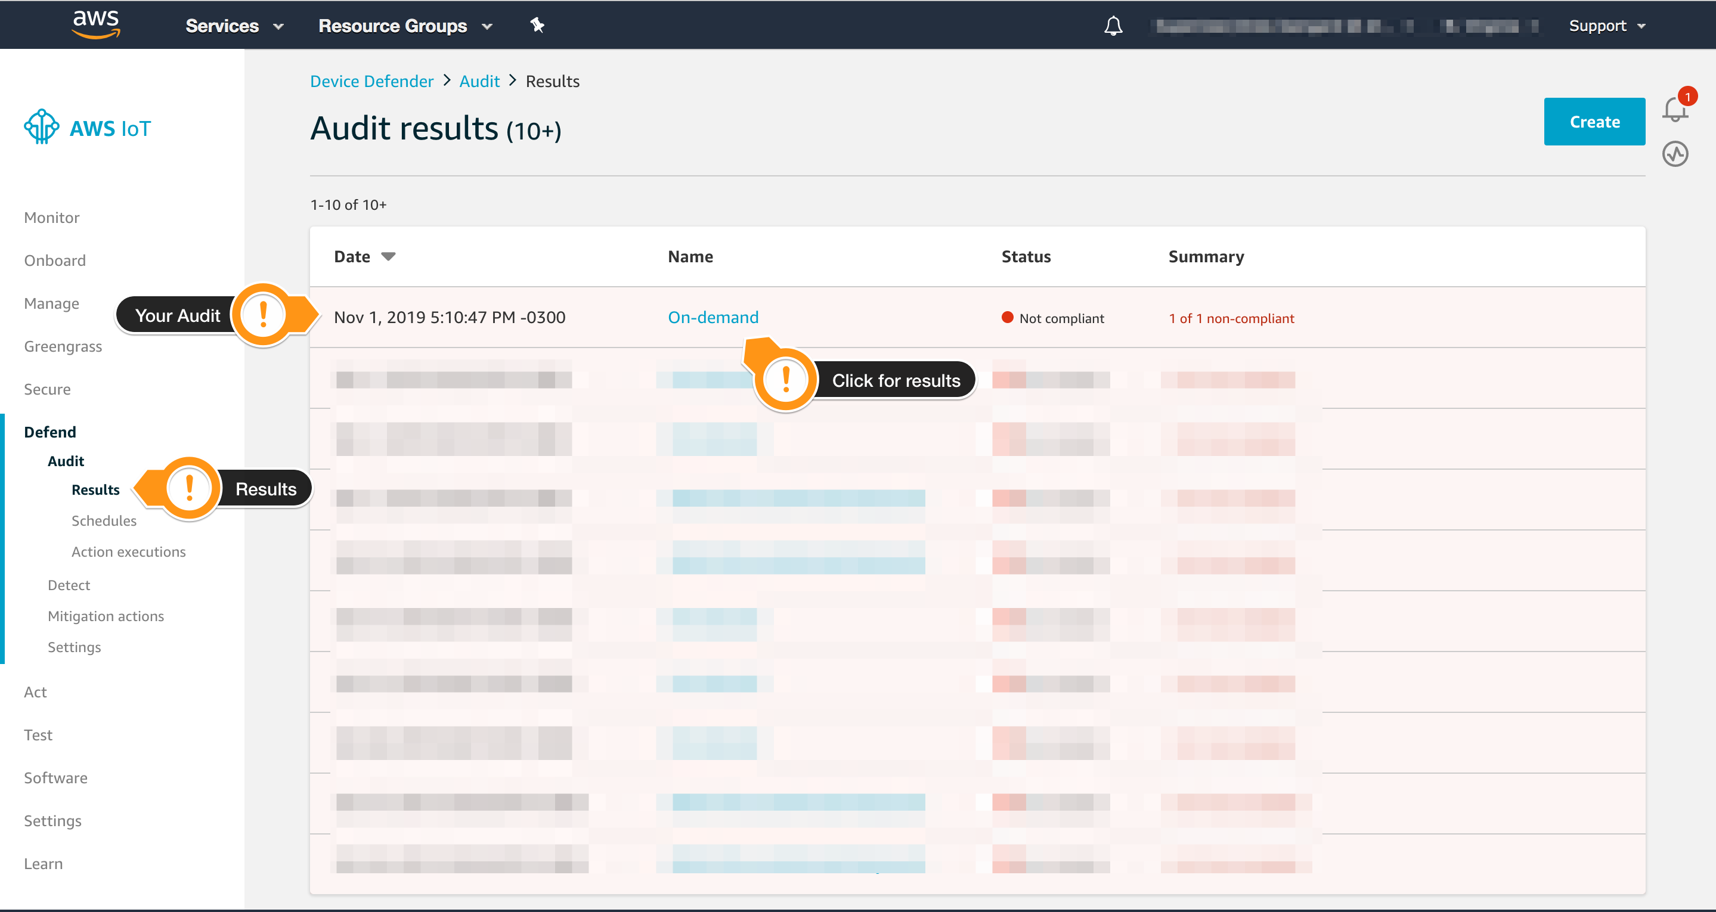The image size is (1716, 912).
Task: Open main Settings in the sidebar
Action: click(52, 821)
